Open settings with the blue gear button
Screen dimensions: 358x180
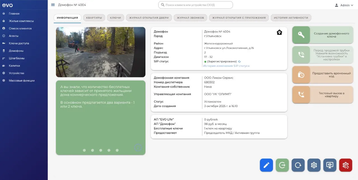pyautogui.click(x=314, y=165)
